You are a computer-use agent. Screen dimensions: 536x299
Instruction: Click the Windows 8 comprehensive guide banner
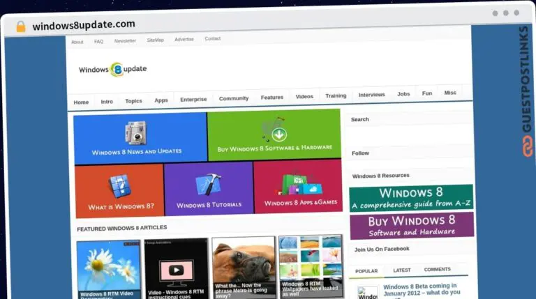pos(411,198)
